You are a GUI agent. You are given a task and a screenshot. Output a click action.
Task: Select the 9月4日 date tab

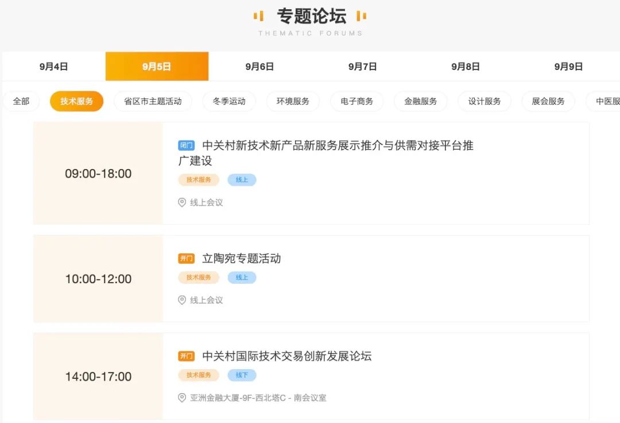pyautogui.click(x=54, y=66)
